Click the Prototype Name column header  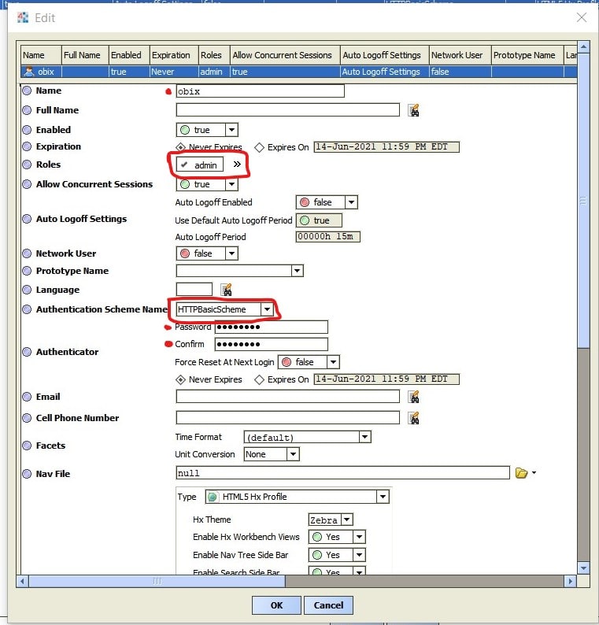[x=527, y=55]
